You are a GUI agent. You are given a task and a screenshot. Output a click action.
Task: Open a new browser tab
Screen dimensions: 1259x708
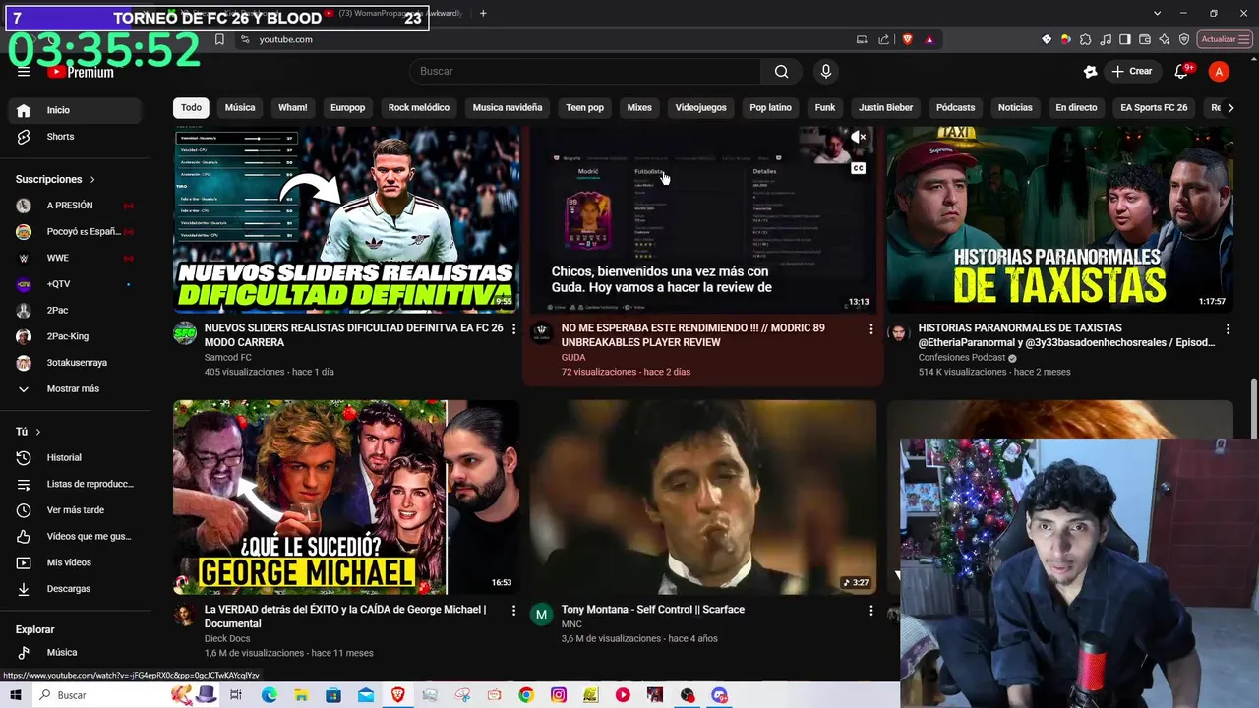tap(483, 14)
